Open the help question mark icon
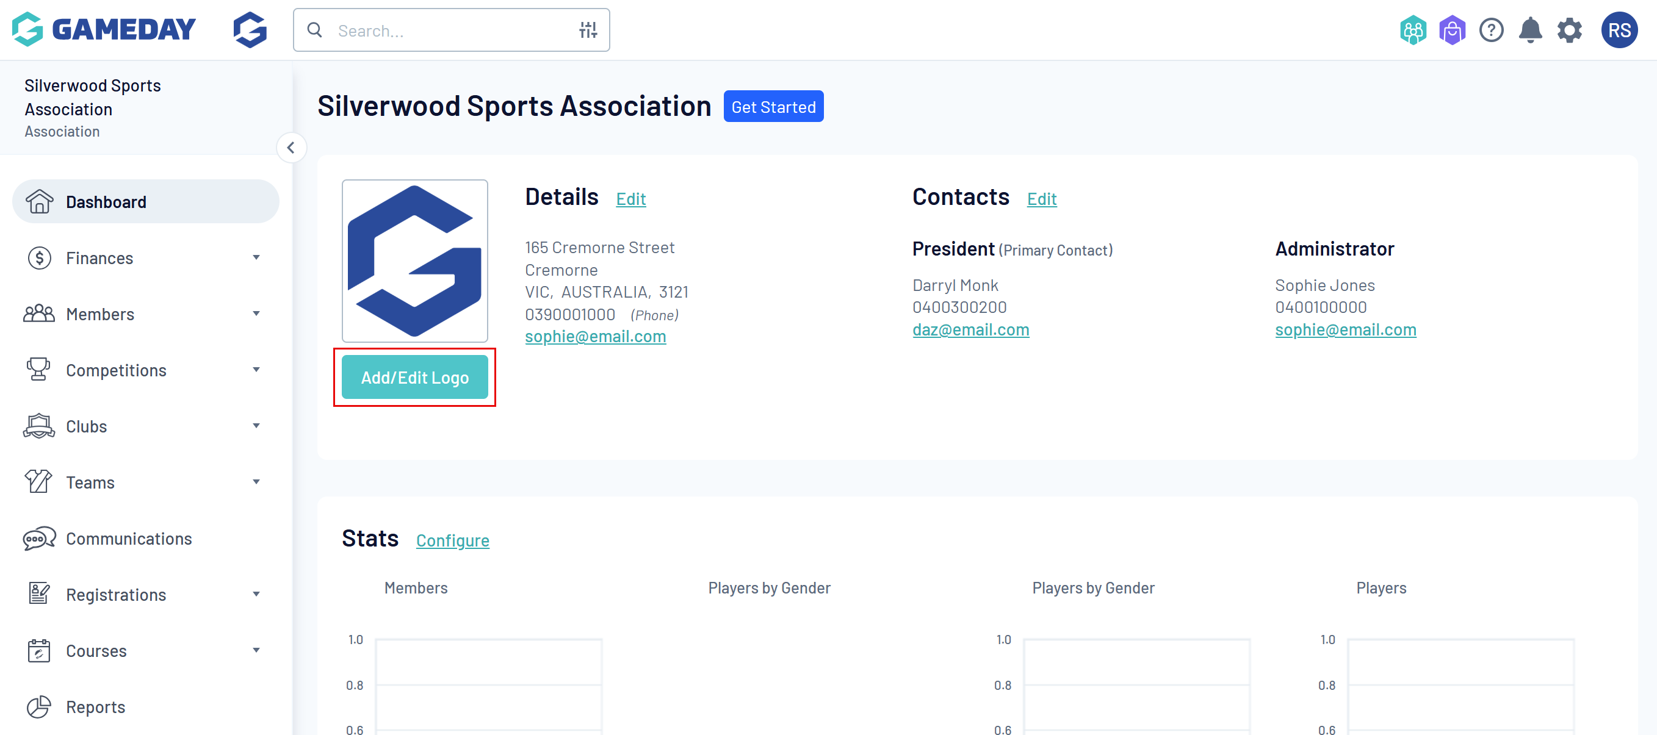Screen dimensions: 1657x735 click(1490, 30)
